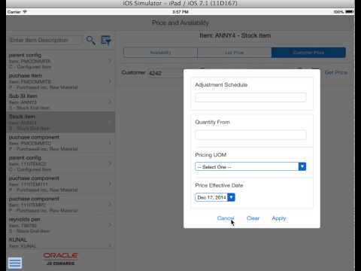Click the Enter Item Description search field

tap(45, 40)
